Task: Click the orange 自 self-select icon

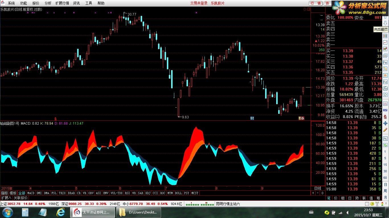Action: pyautogui.click(x=385, y=75)
